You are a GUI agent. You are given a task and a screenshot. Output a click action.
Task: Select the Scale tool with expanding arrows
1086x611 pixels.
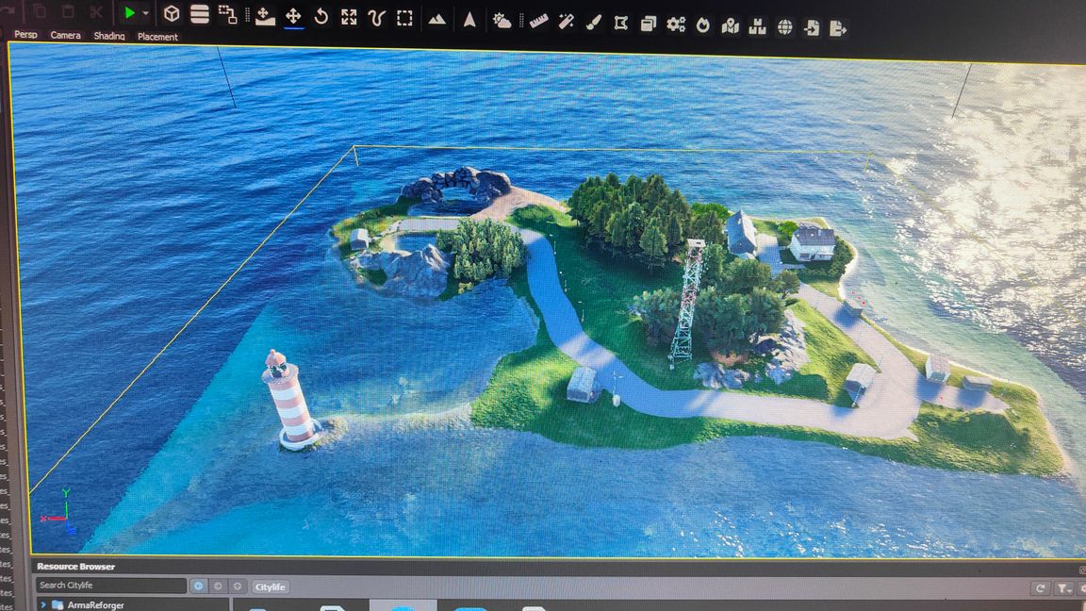[349, 17]
